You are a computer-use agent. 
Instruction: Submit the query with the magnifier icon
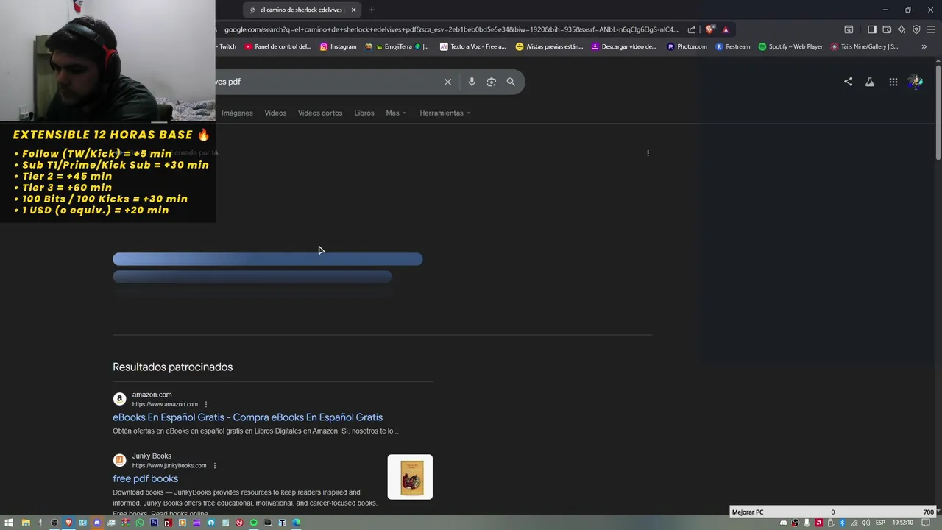tap(511, 82)
